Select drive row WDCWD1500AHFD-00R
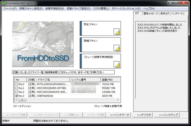Screen dimensions: 191x126 click(67, 92)
